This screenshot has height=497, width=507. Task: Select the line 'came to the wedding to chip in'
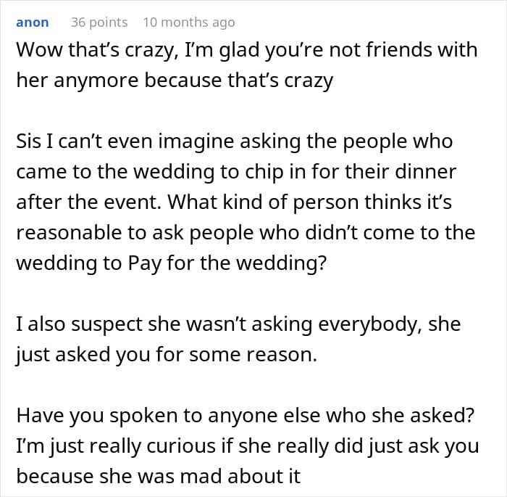236,171
